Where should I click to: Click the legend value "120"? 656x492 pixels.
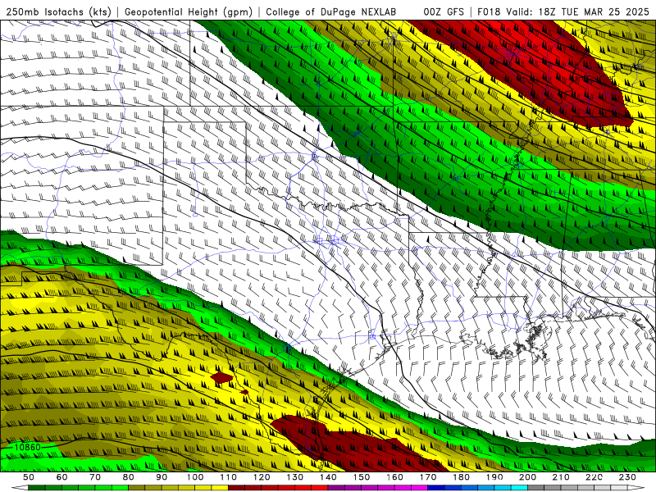click(x=262, y=477)
